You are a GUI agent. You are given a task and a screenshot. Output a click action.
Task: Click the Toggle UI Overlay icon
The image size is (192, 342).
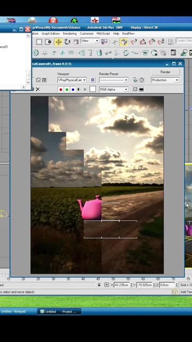(135, 89)
